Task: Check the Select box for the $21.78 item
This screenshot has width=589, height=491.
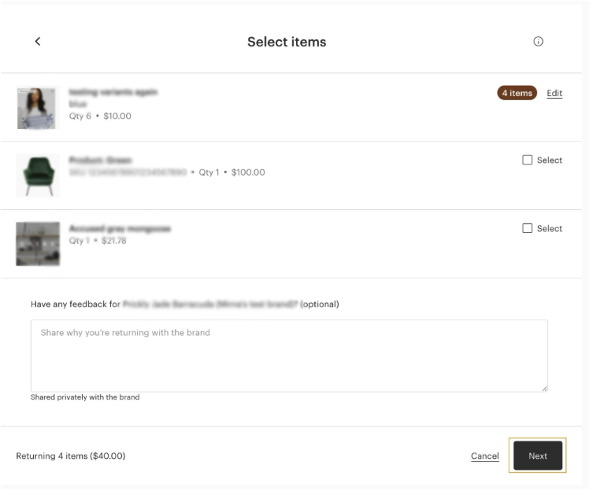Action: [528, 228]
